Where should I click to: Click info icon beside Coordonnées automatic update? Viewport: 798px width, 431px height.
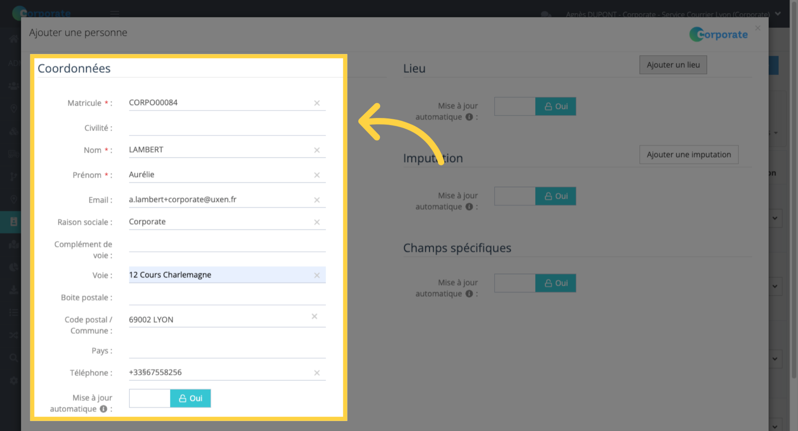coord(103,409)
